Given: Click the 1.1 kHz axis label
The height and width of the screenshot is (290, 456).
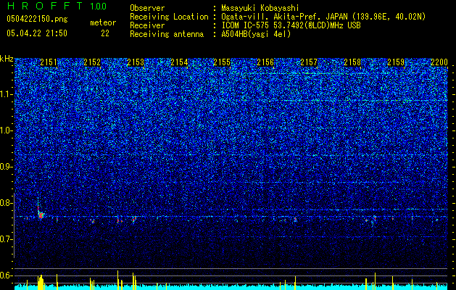Looking at the screenshot, I should (6, 94).
